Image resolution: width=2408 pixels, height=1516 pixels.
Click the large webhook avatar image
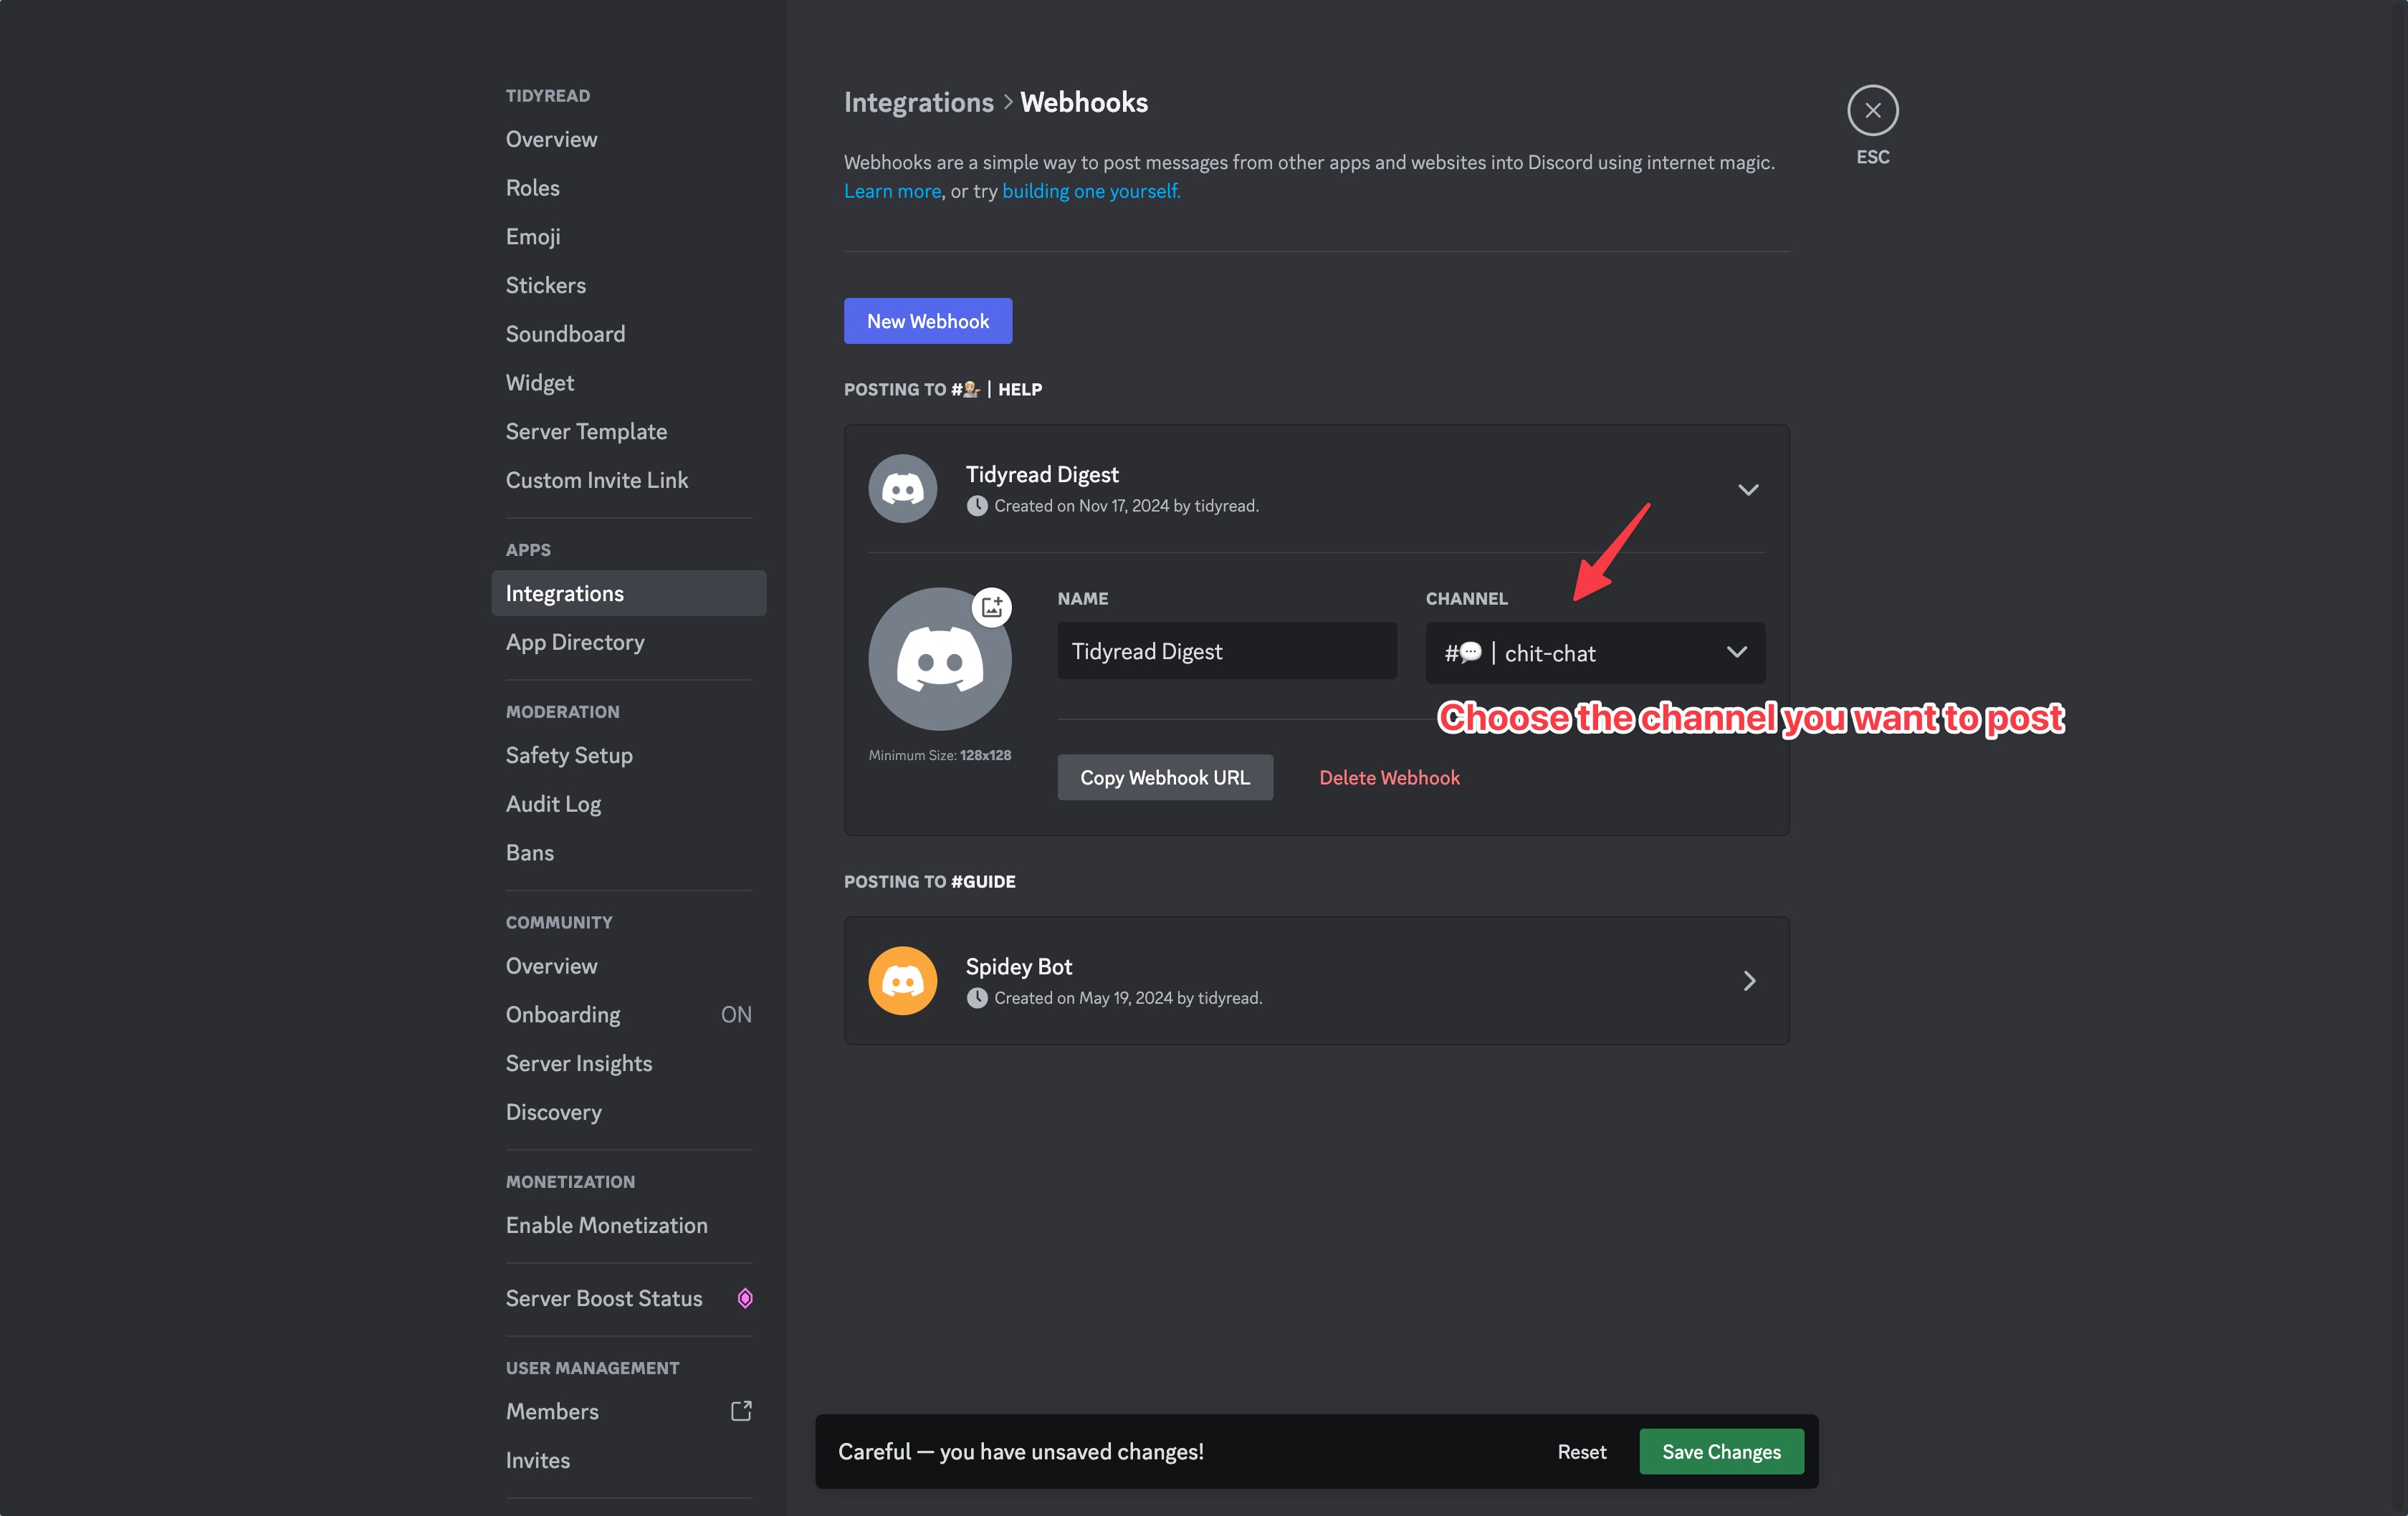click(x=939, y=659)
